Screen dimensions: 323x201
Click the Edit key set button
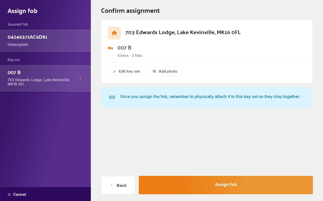[x=126, y=71]
